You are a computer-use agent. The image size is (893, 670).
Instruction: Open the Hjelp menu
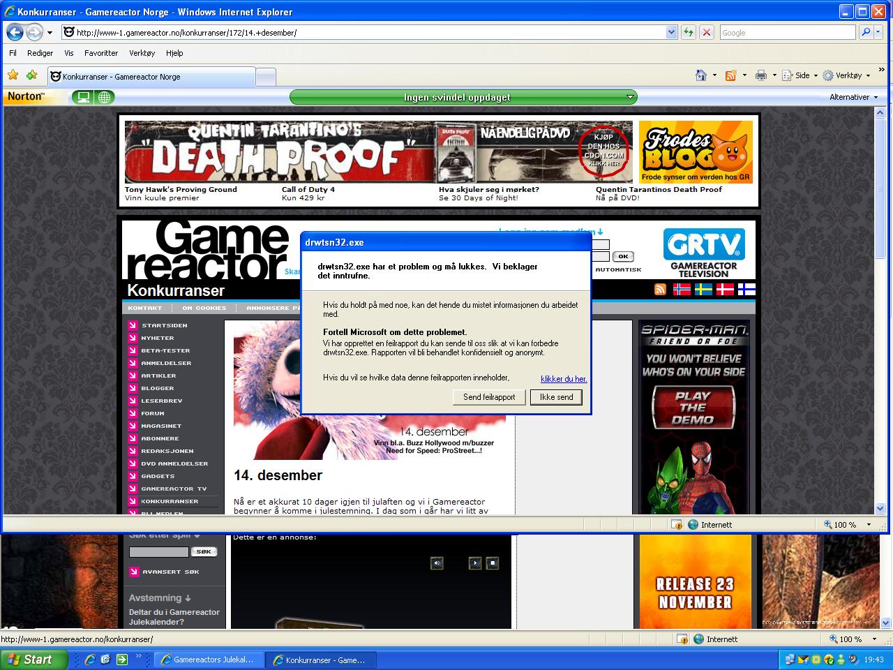pos(174,53)
